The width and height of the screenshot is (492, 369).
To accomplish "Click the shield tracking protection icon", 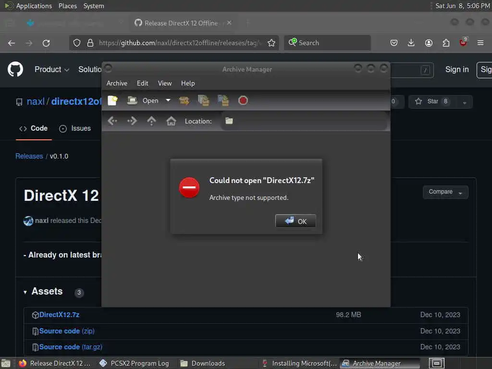I will click(77, 43).
